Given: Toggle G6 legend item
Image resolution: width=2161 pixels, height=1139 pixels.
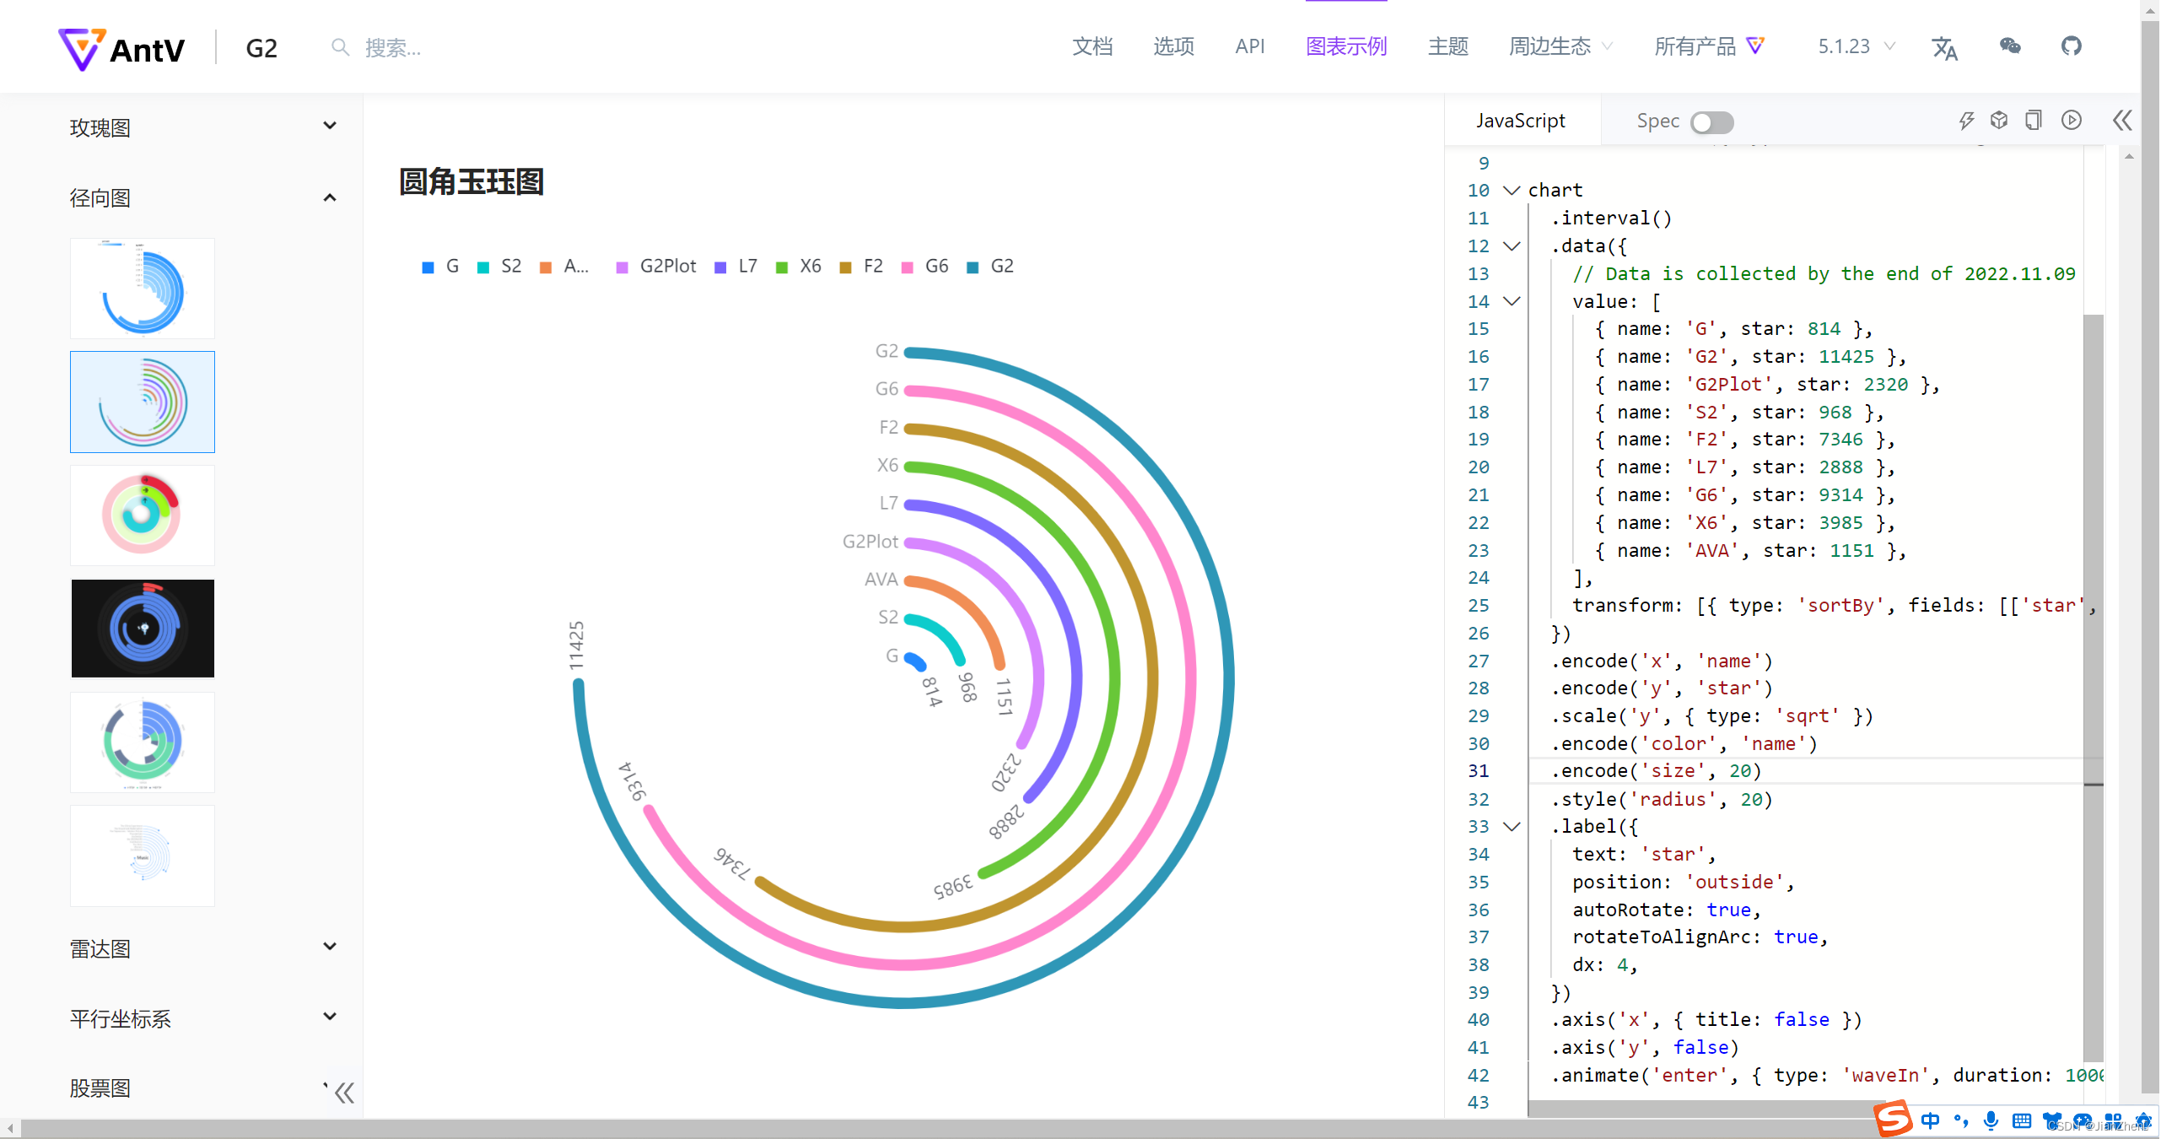Looking at the screenshot, I should coord(925,267).
